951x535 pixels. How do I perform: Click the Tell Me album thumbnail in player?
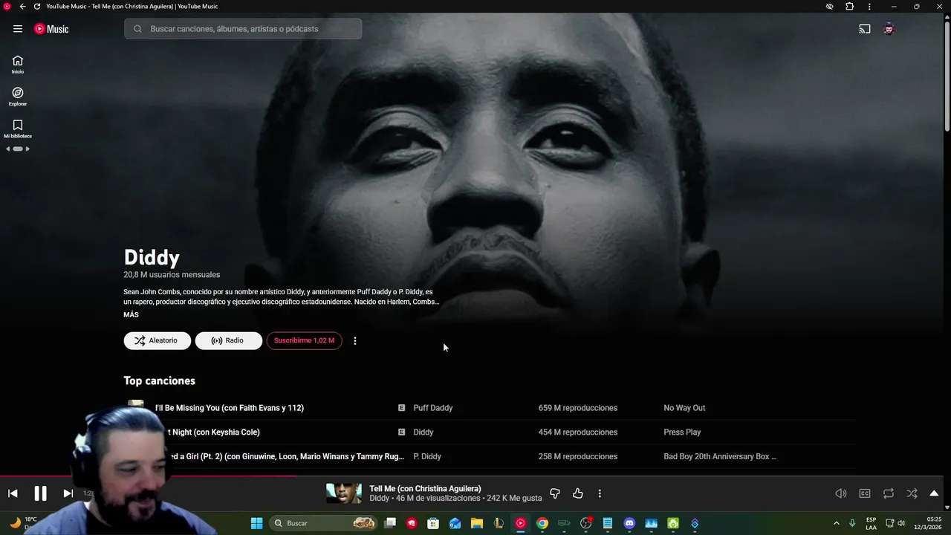click(x=344, y=493)
